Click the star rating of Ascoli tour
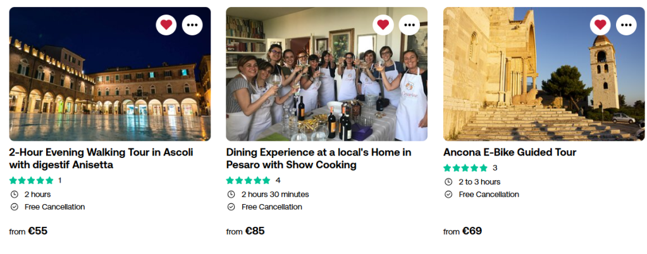The width and height of the screenshot is (647, 254). pyautogui.click(x=32, y=181)
